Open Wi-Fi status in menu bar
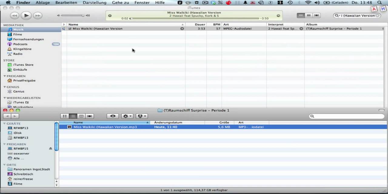This screenshot has height=194, width=388. pyautogui.click(x=308, y=2)
